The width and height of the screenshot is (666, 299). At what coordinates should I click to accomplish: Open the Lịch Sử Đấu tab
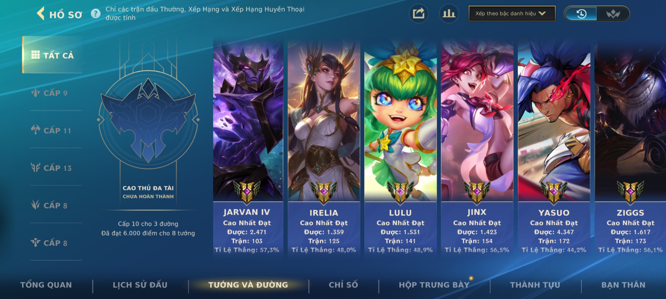point(140,285)
